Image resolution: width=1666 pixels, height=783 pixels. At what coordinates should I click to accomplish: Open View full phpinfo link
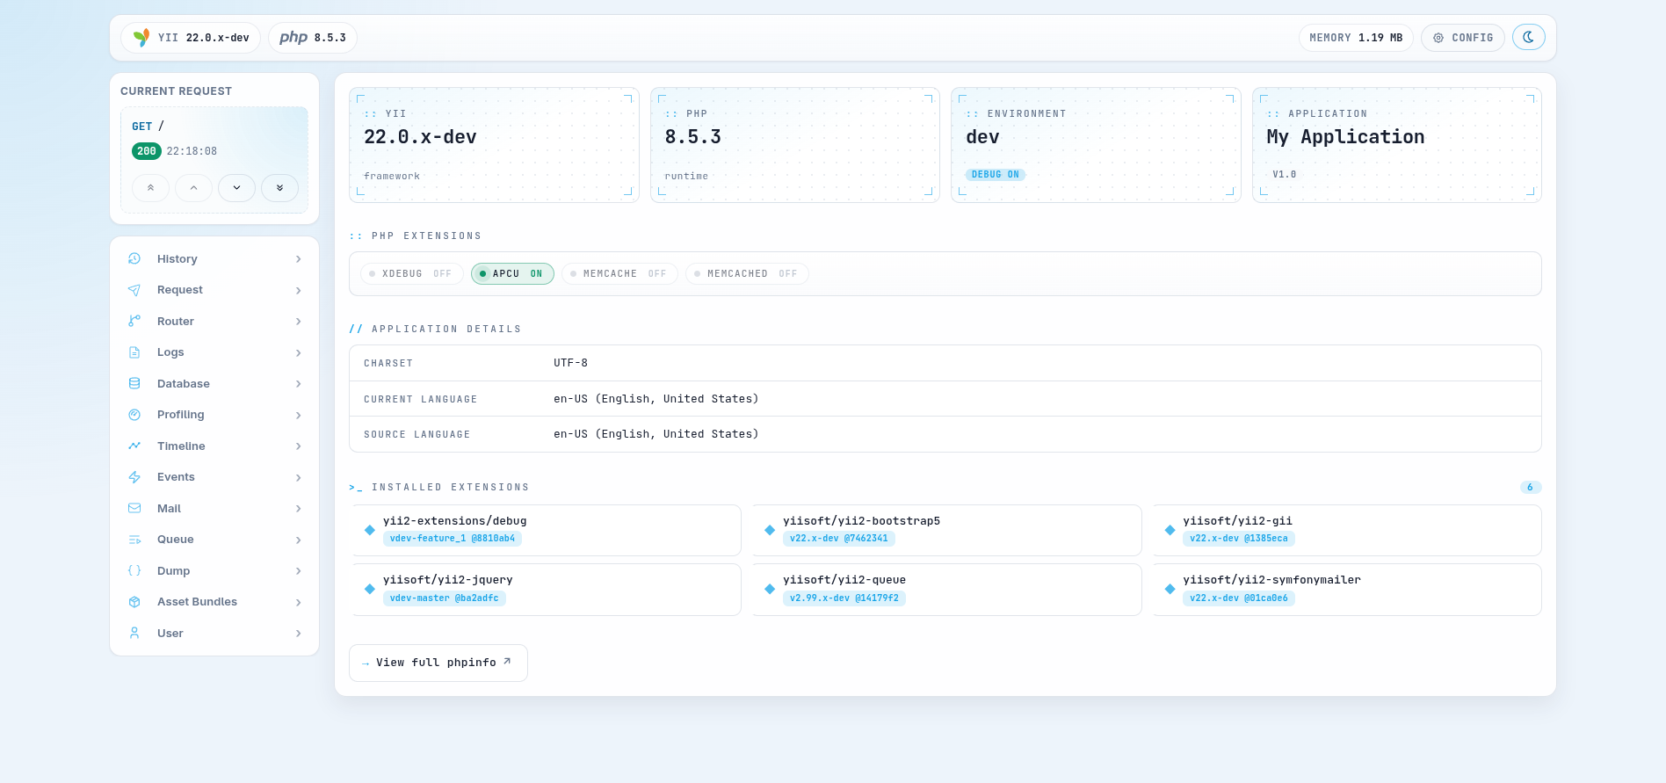438,663
